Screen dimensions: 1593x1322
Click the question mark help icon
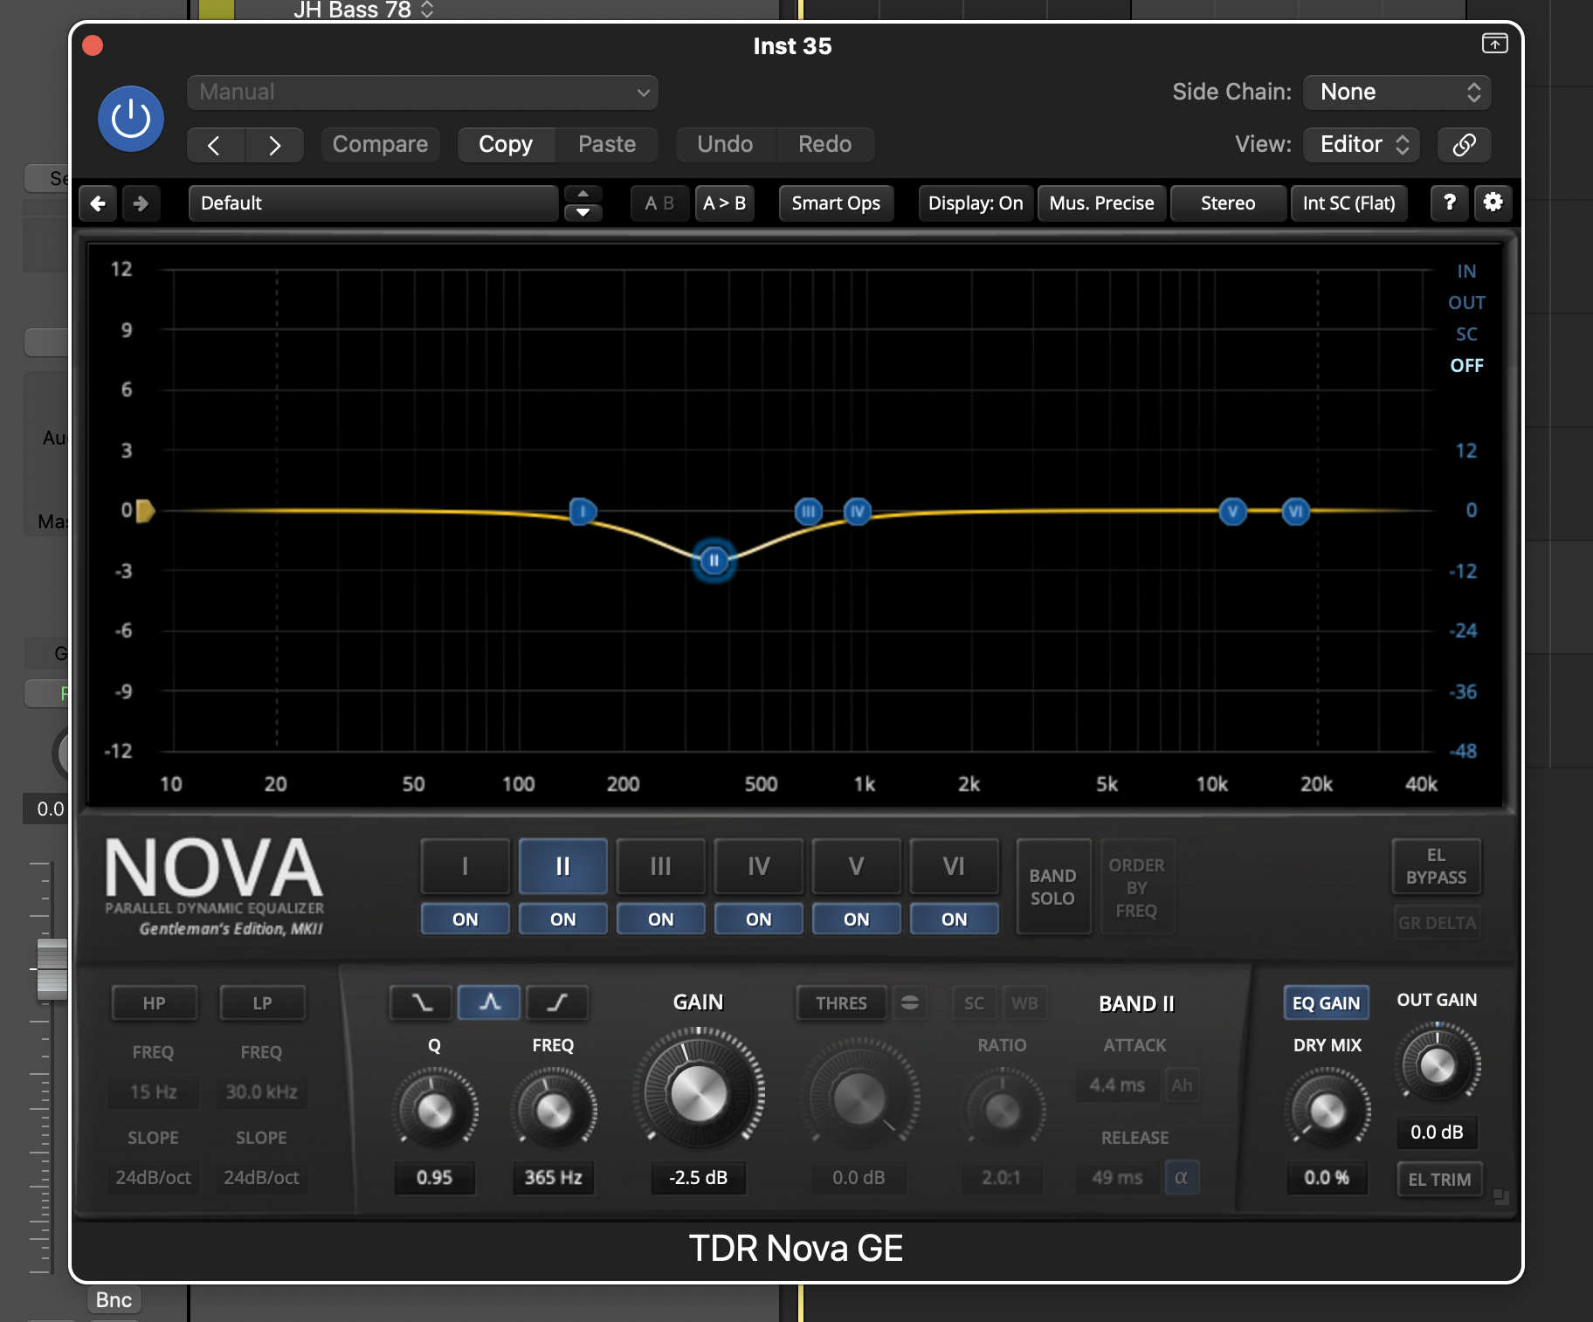pyautogui.click(x=1450, y=203)
